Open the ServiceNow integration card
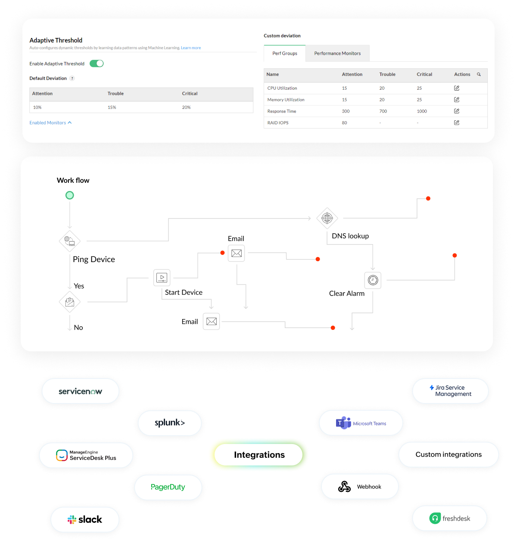517x541 pixels. (x=81, y=391)
